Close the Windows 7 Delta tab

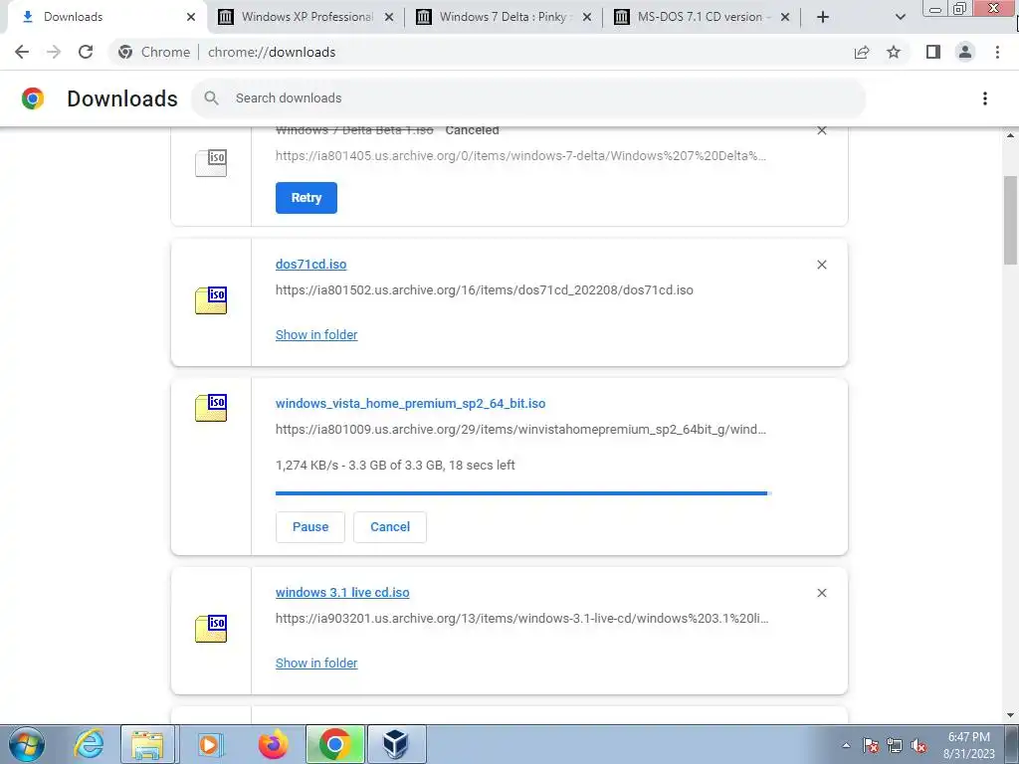587,17
